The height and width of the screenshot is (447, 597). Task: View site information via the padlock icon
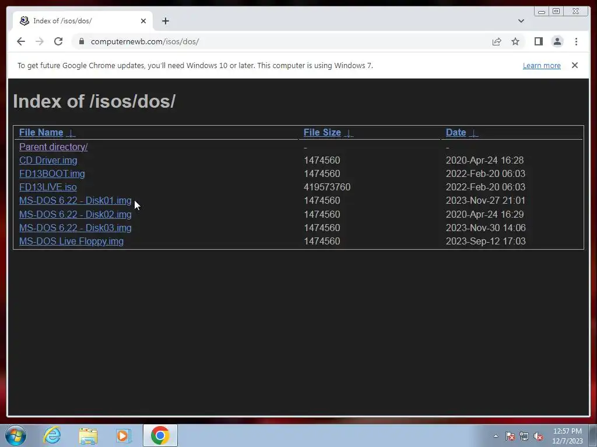tap(82, 41)
